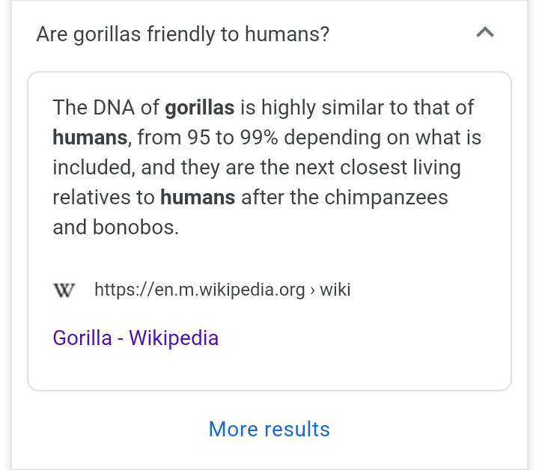Collapse the gorillas question using the chevron
The image size is (539, 470).
pos(485,33)
